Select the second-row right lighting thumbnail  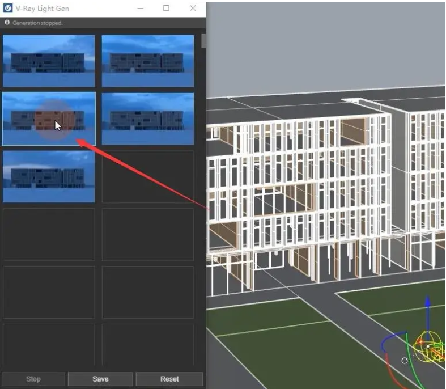(x=148, y=119)
